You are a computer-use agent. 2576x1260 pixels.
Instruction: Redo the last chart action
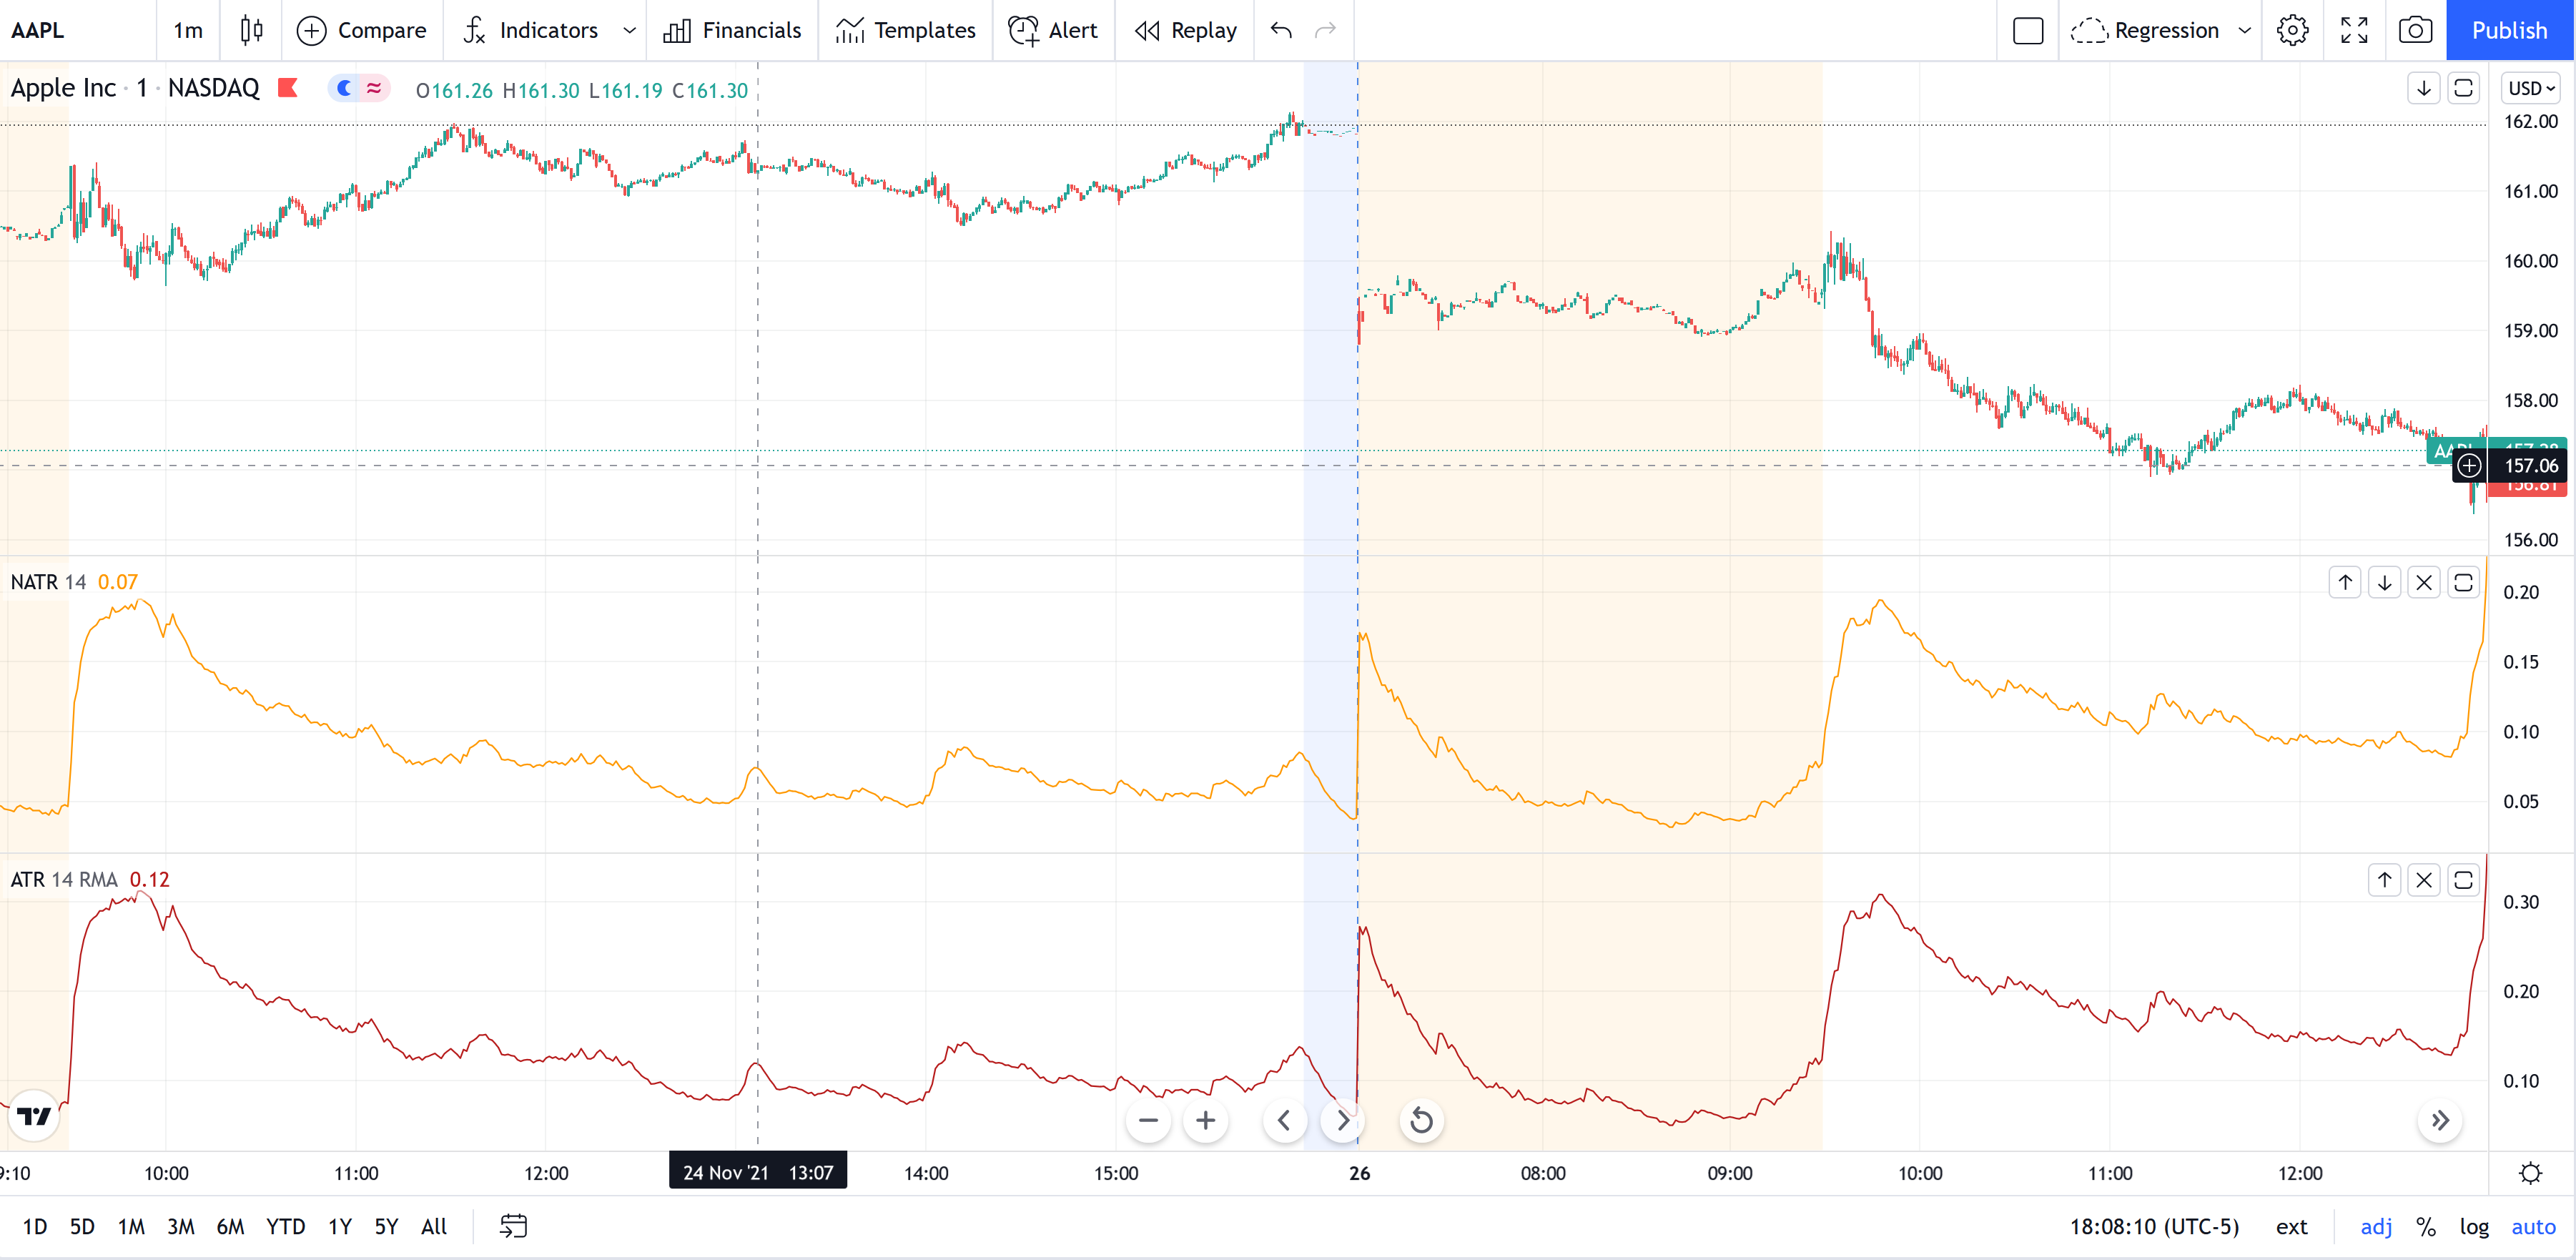1325,30
